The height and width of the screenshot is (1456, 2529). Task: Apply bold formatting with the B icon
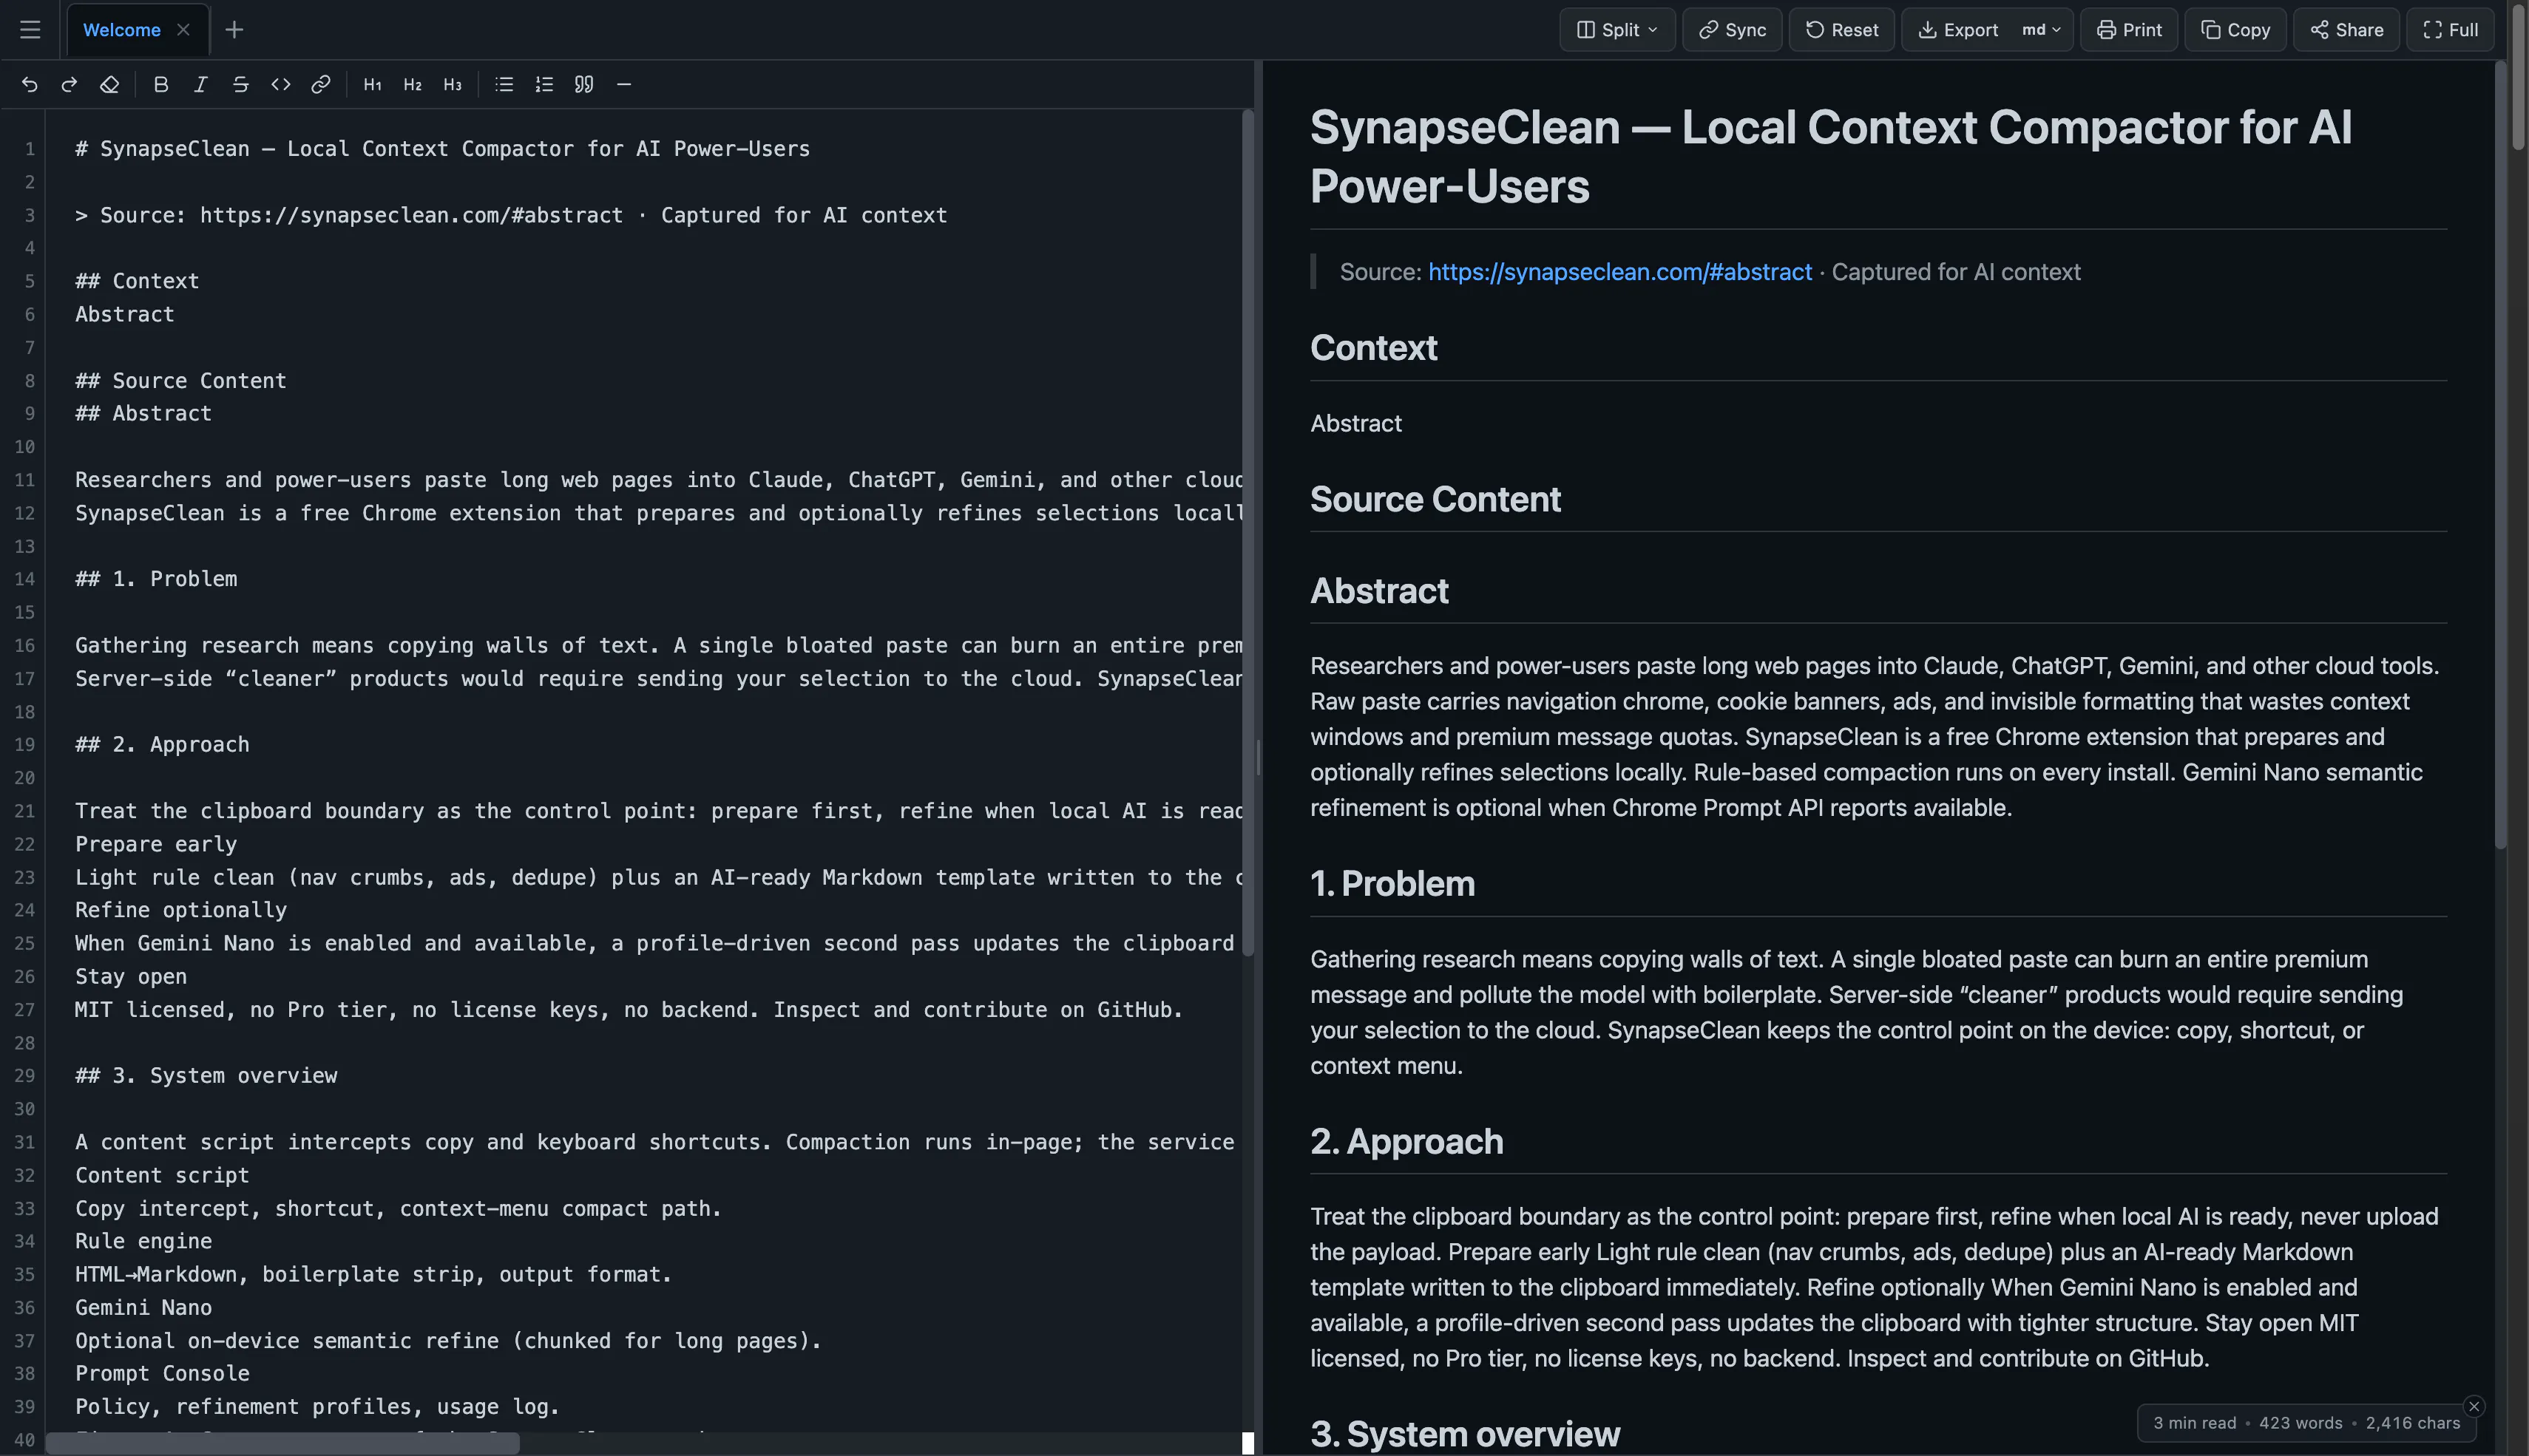161,85
